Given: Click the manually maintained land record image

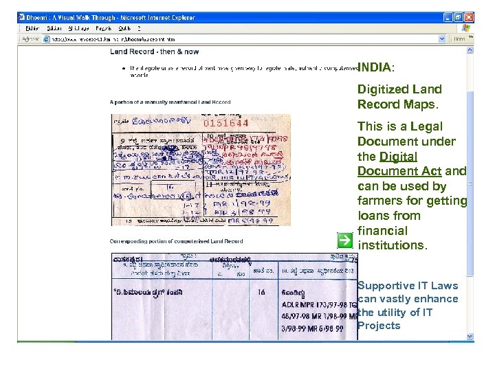Looking at the screenshot, I should (201, 170).
